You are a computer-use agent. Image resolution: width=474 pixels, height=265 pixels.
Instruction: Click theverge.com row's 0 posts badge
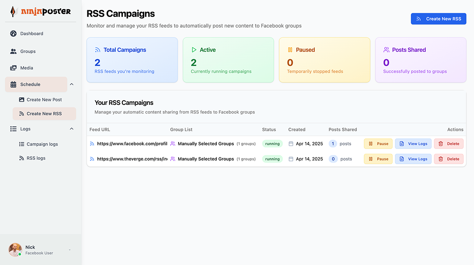(333, 159)
